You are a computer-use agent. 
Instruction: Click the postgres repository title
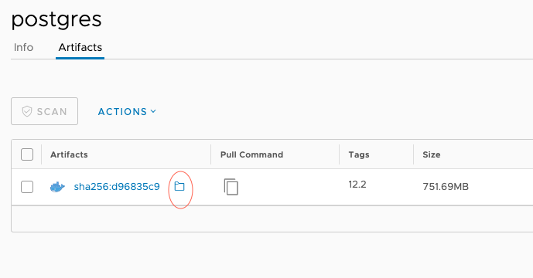(x=56, y=19)
